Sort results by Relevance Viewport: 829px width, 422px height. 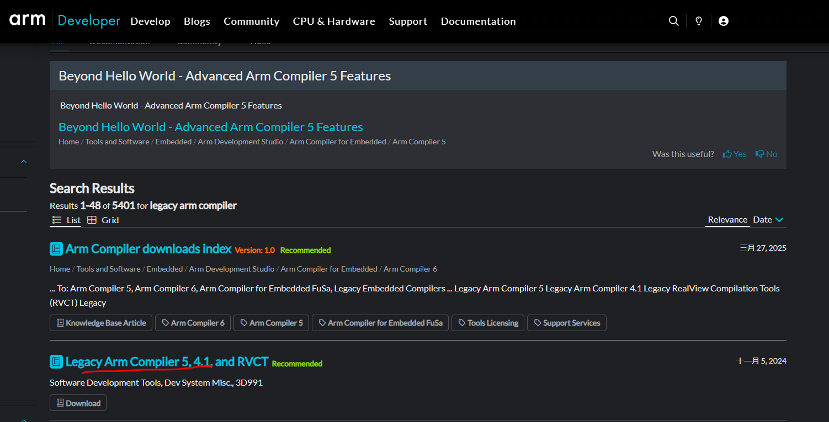tap(727, 219)
